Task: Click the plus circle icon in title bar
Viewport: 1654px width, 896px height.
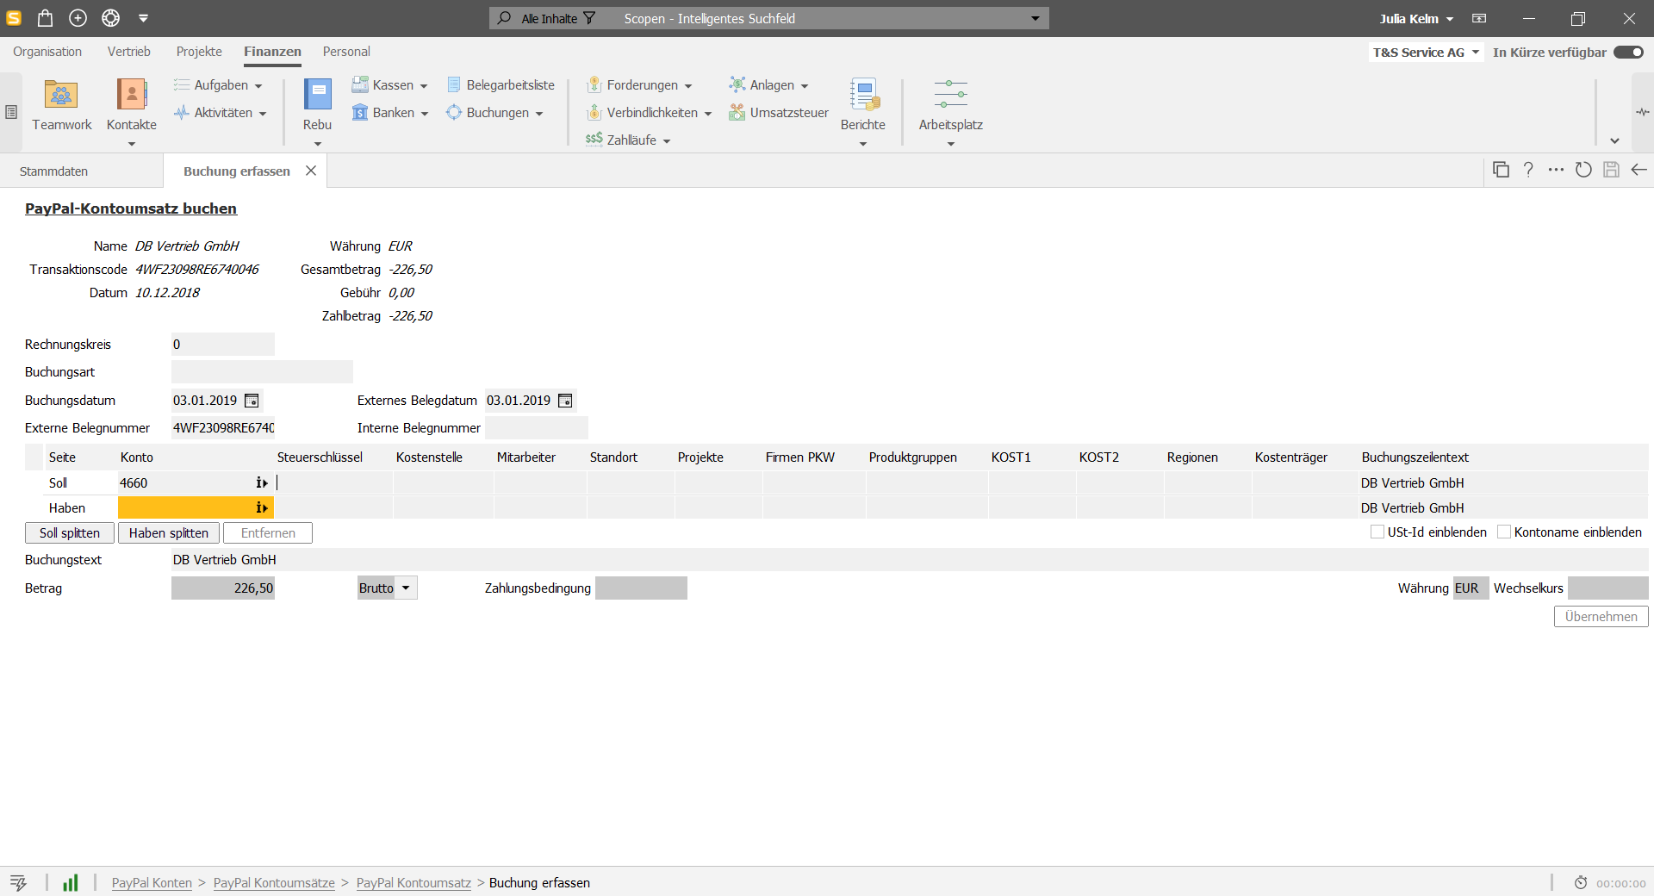Action: tap(78, 18)
